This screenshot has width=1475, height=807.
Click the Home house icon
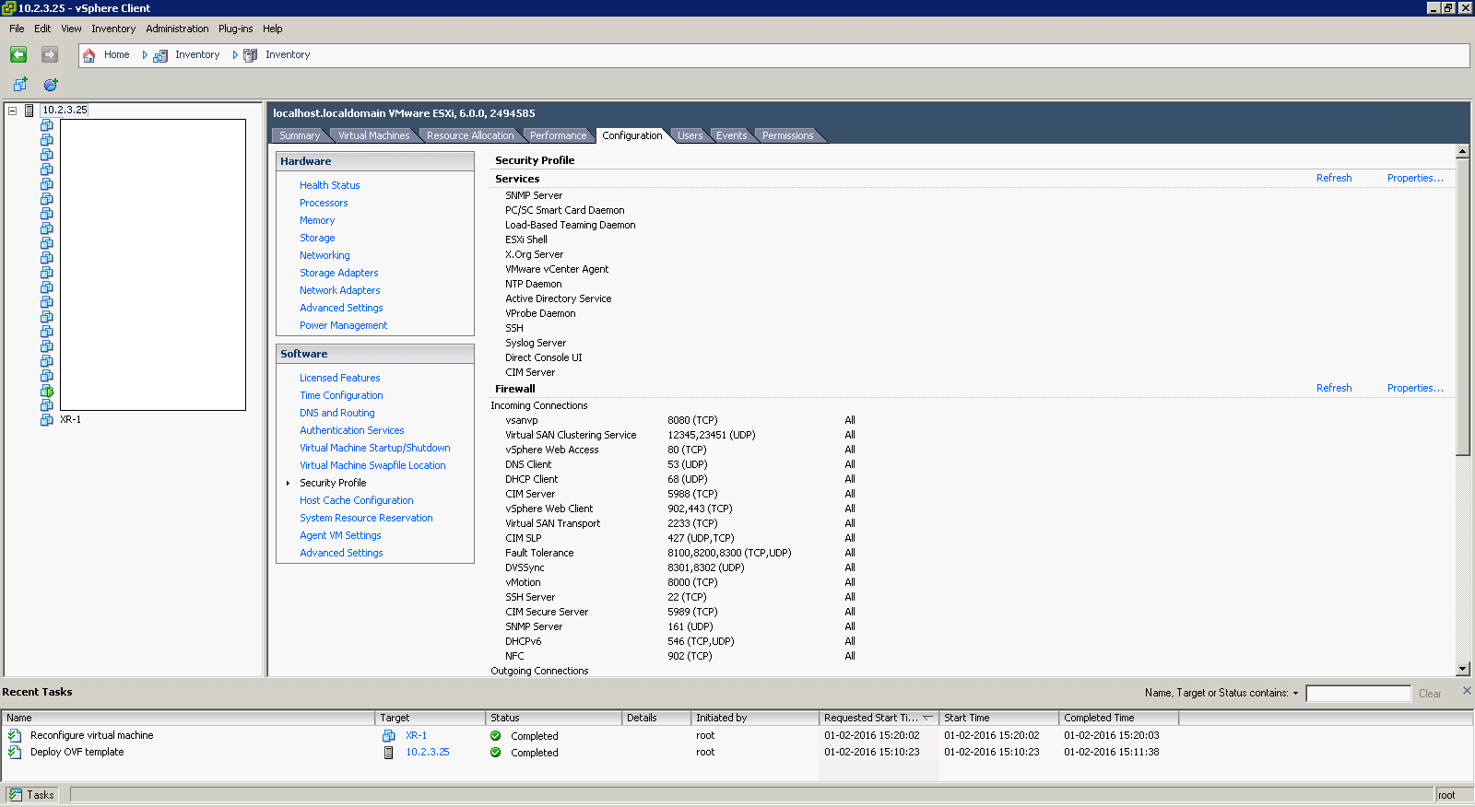(x=89, y=55)
